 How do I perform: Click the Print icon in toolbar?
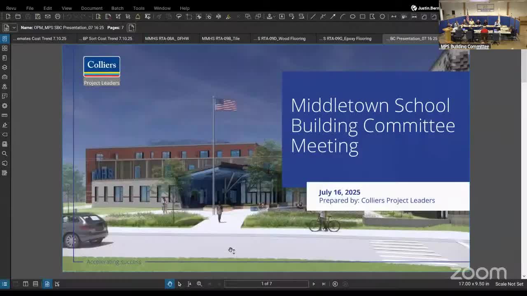[x=58, y=16]
